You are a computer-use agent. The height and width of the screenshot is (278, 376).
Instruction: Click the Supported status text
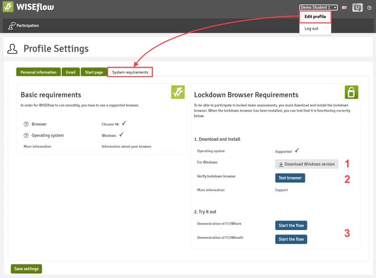[x=283, y=151]
